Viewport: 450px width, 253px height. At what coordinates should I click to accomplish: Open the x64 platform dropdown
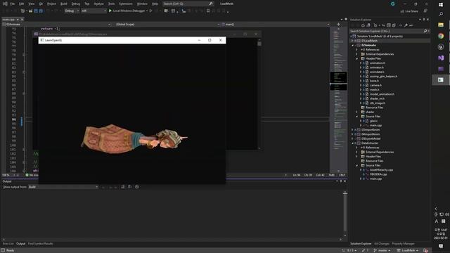94,11
